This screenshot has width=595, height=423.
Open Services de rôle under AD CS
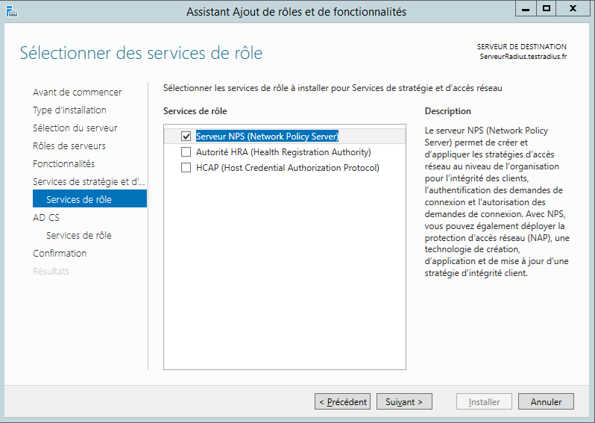78,235
